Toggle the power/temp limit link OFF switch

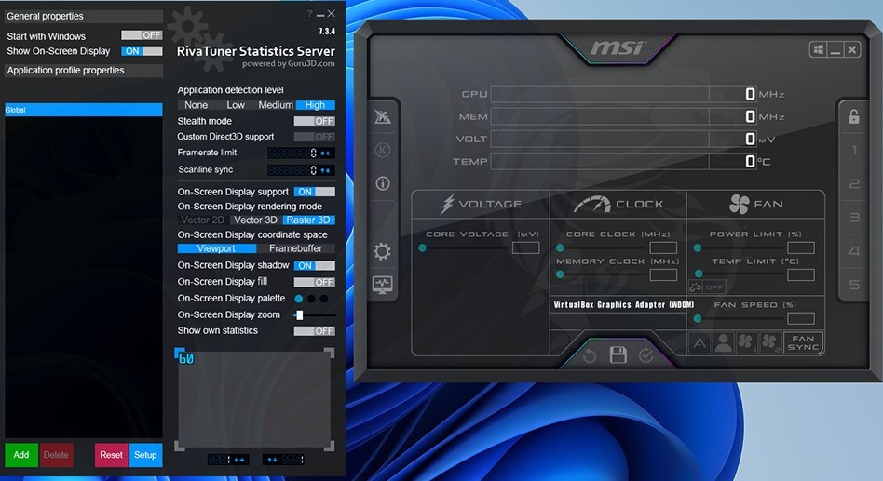click(707, 287)
